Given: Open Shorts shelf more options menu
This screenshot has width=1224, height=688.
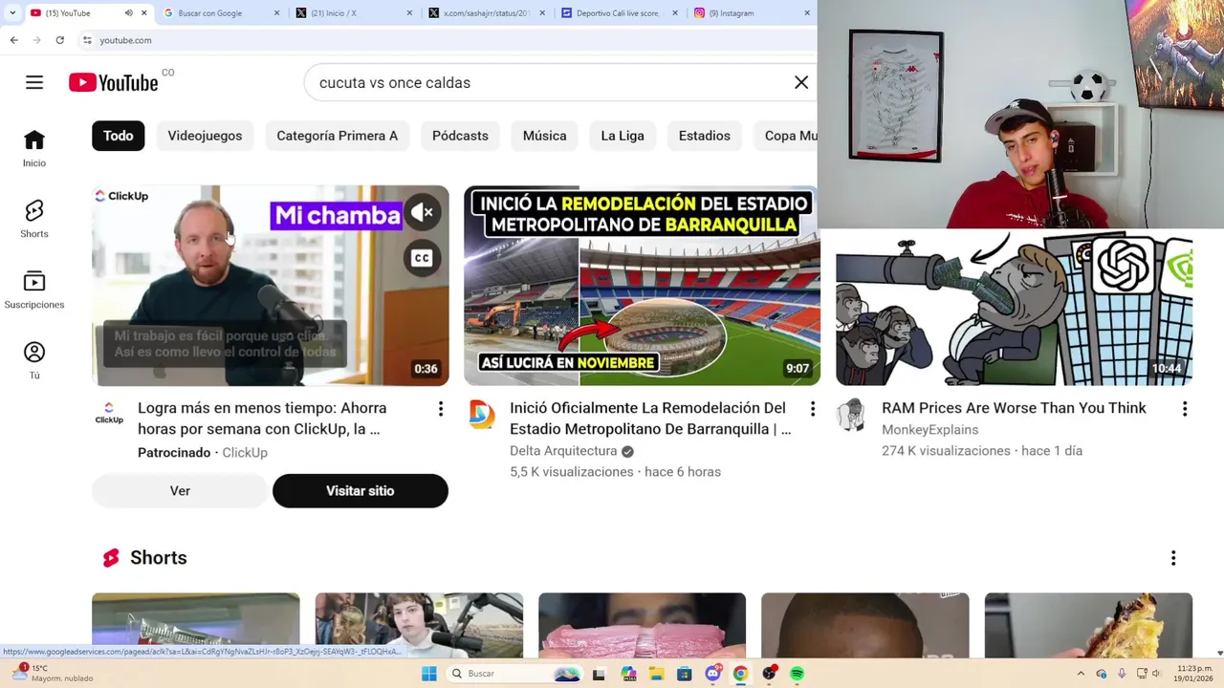Looking at the screenshot, I should click(x=1173, y=558).
